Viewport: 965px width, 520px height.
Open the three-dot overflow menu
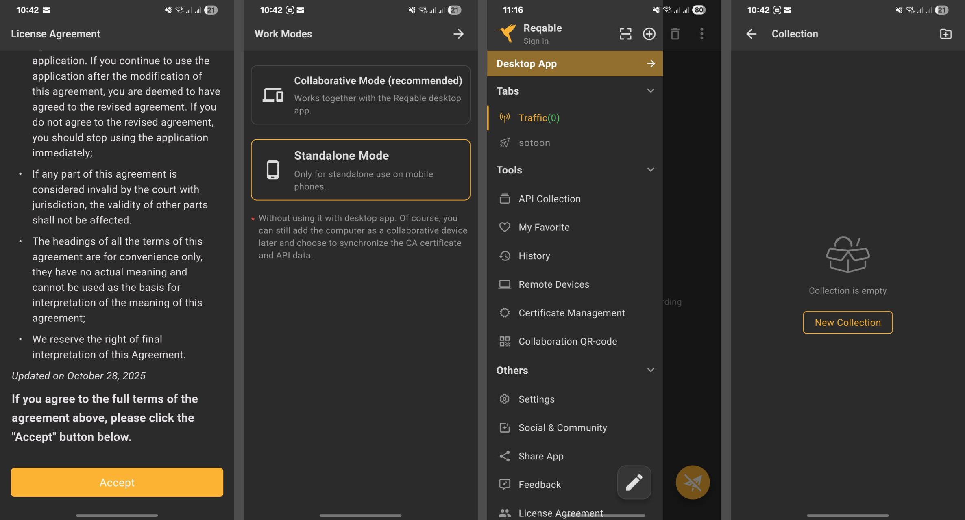click(701, 34)
